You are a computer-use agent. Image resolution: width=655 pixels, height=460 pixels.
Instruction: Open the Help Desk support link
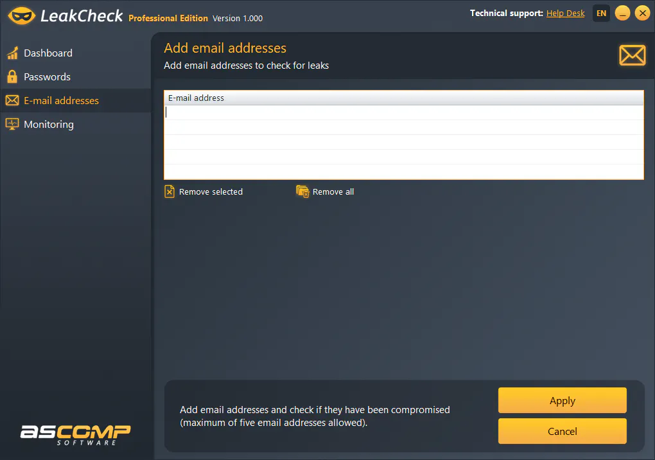click(x=565, y=13)
